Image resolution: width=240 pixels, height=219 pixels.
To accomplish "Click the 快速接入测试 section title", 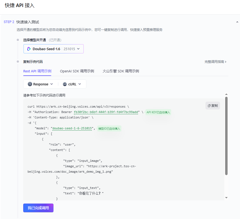I will (28, 22).
